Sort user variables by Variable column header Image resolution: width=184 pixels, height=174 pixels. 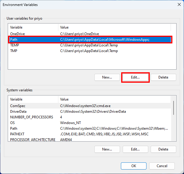coord(33,27)
